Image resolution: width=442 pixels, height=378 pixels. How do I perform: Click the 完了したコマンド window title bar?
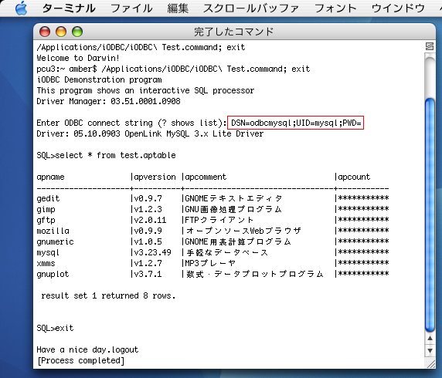(x=234, y=32)
